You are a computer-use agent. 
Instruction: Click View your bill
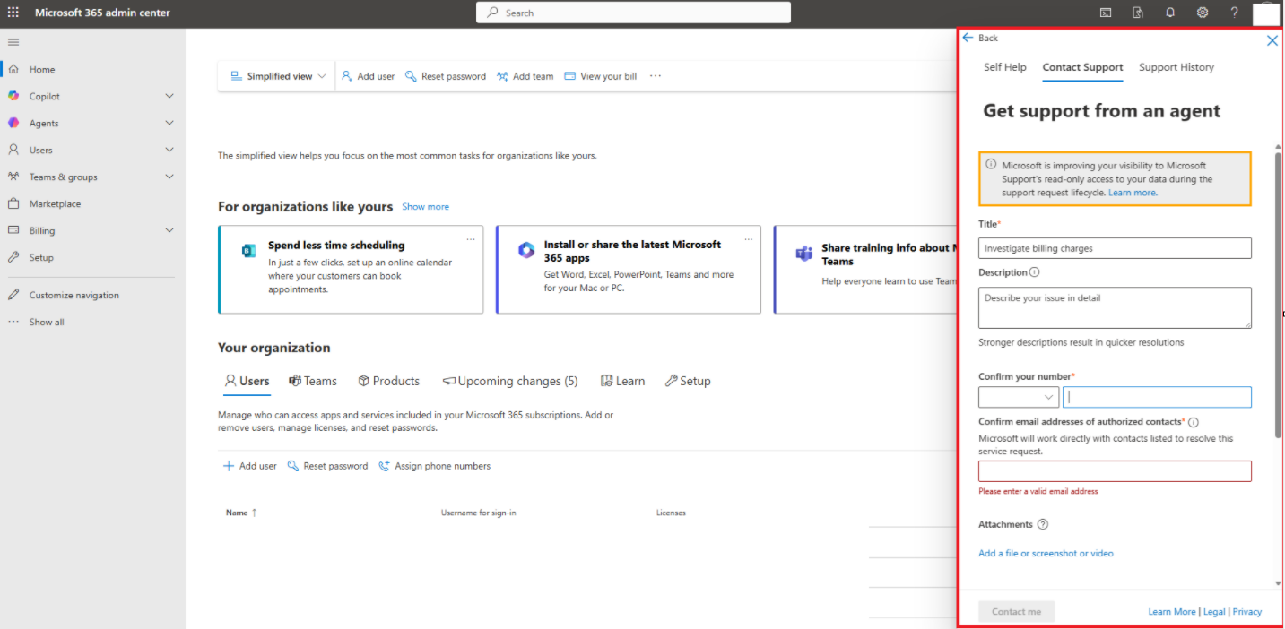coord(600,76)
